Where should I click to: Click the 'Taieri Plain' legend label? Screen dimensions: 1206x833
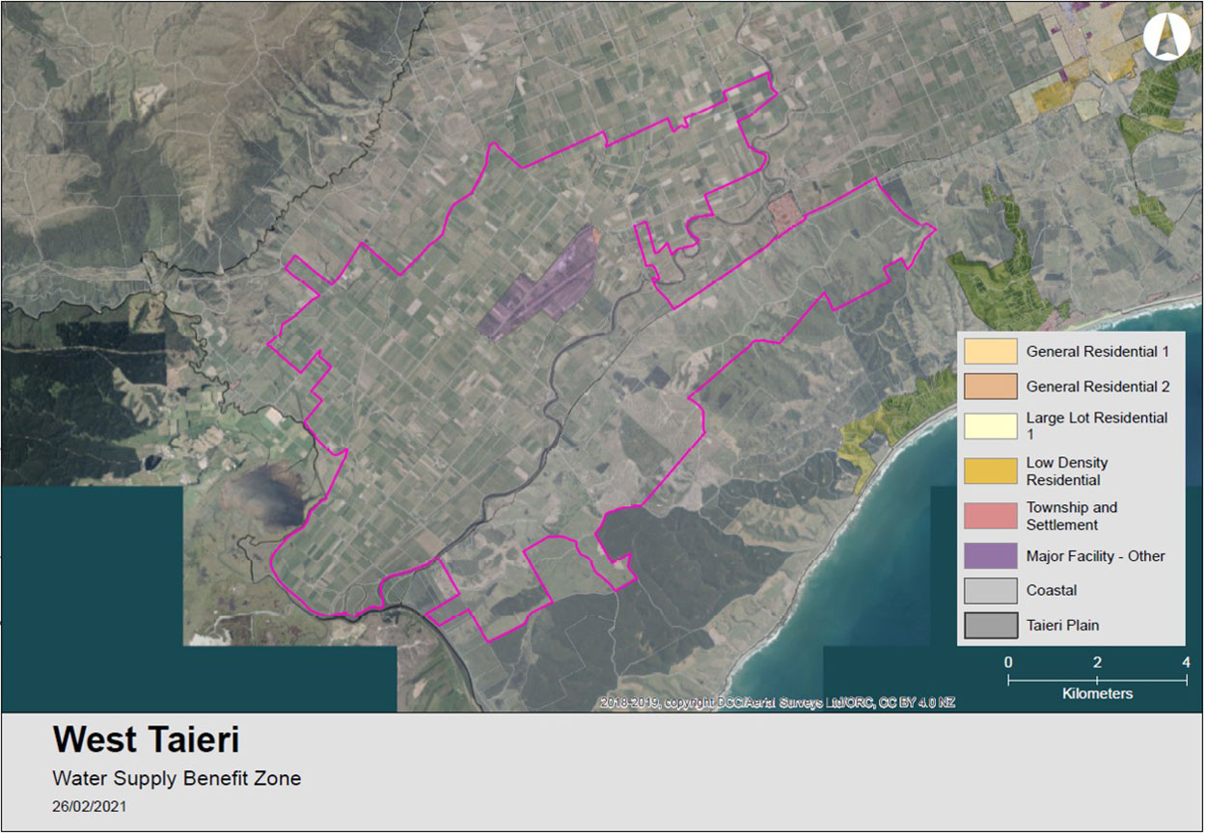[1062, 625]
